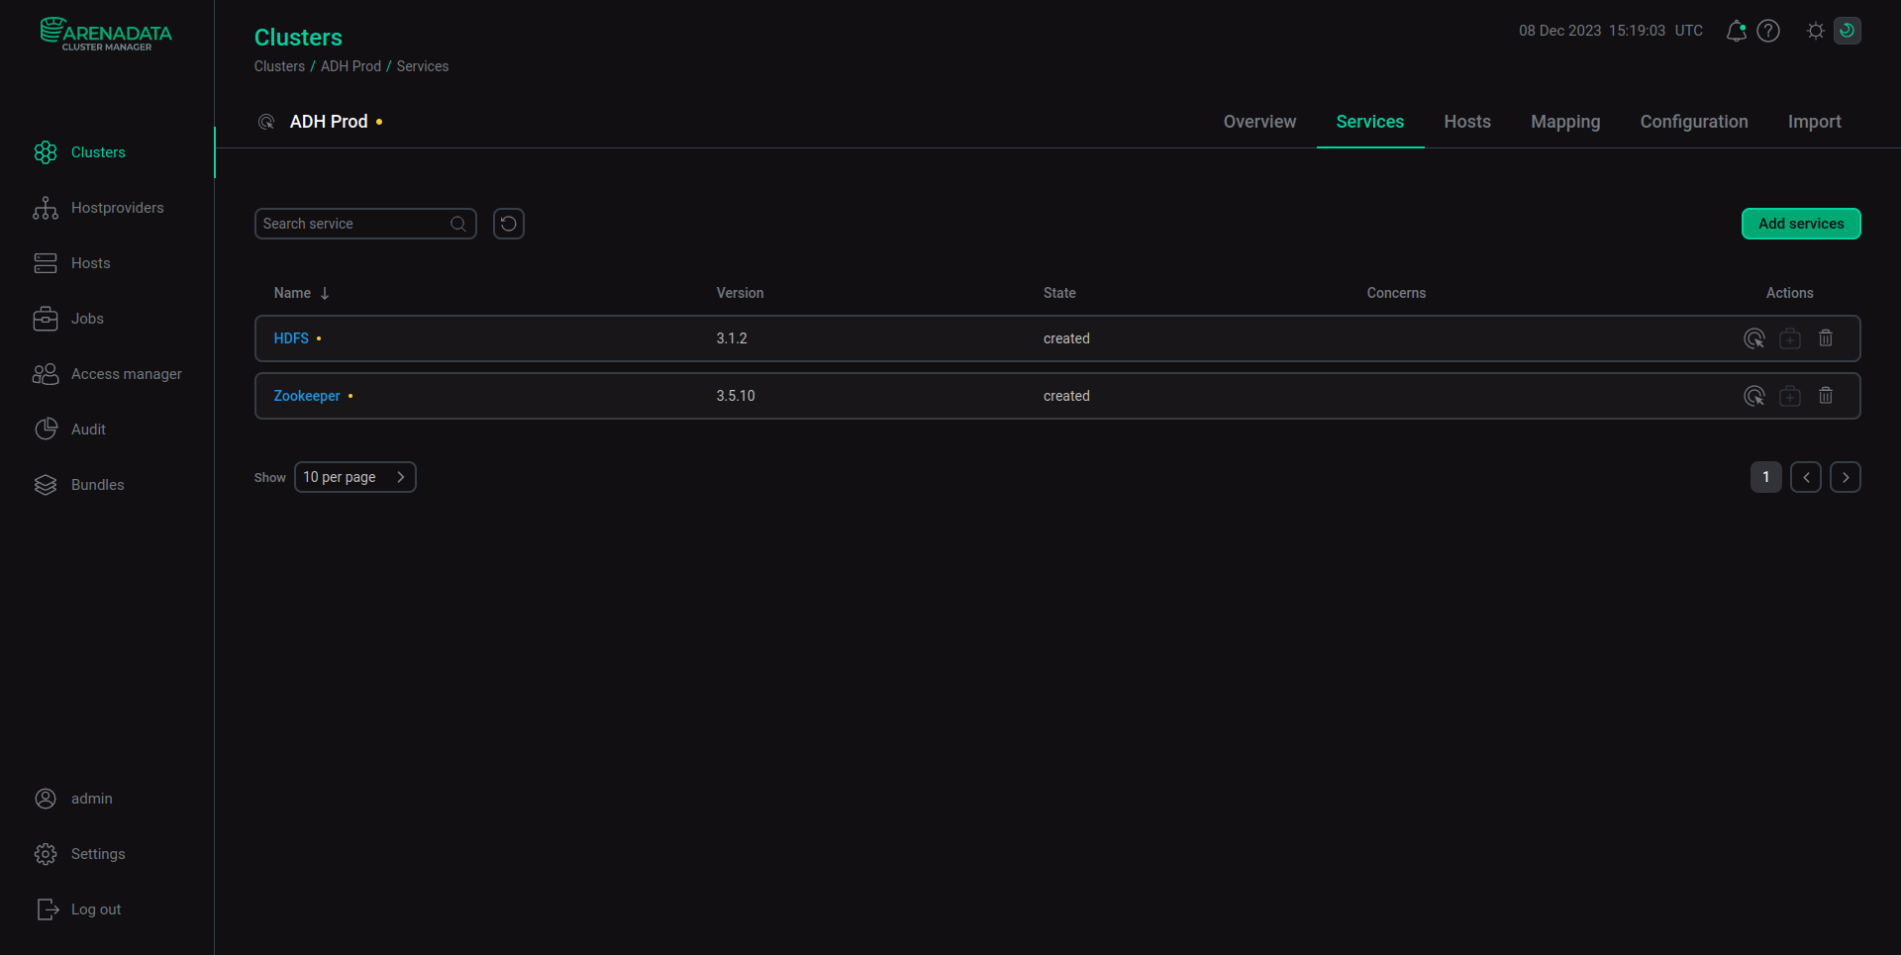Reset the service filter
The height and width of the screenshot is (955, 1901).
pyautogui.click(x=509, y=224)
